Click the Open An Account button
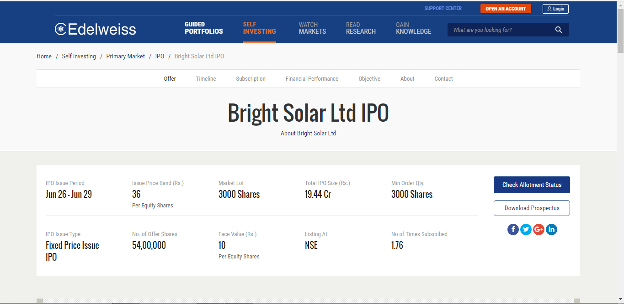The width and height of the screenshot is (624, 304). 506,9
